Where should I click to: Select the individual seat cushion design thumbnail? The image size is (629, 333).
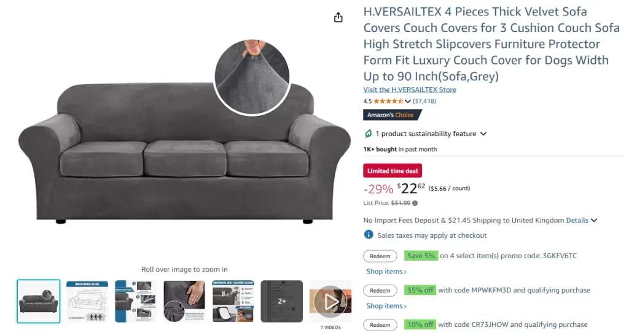233,301
